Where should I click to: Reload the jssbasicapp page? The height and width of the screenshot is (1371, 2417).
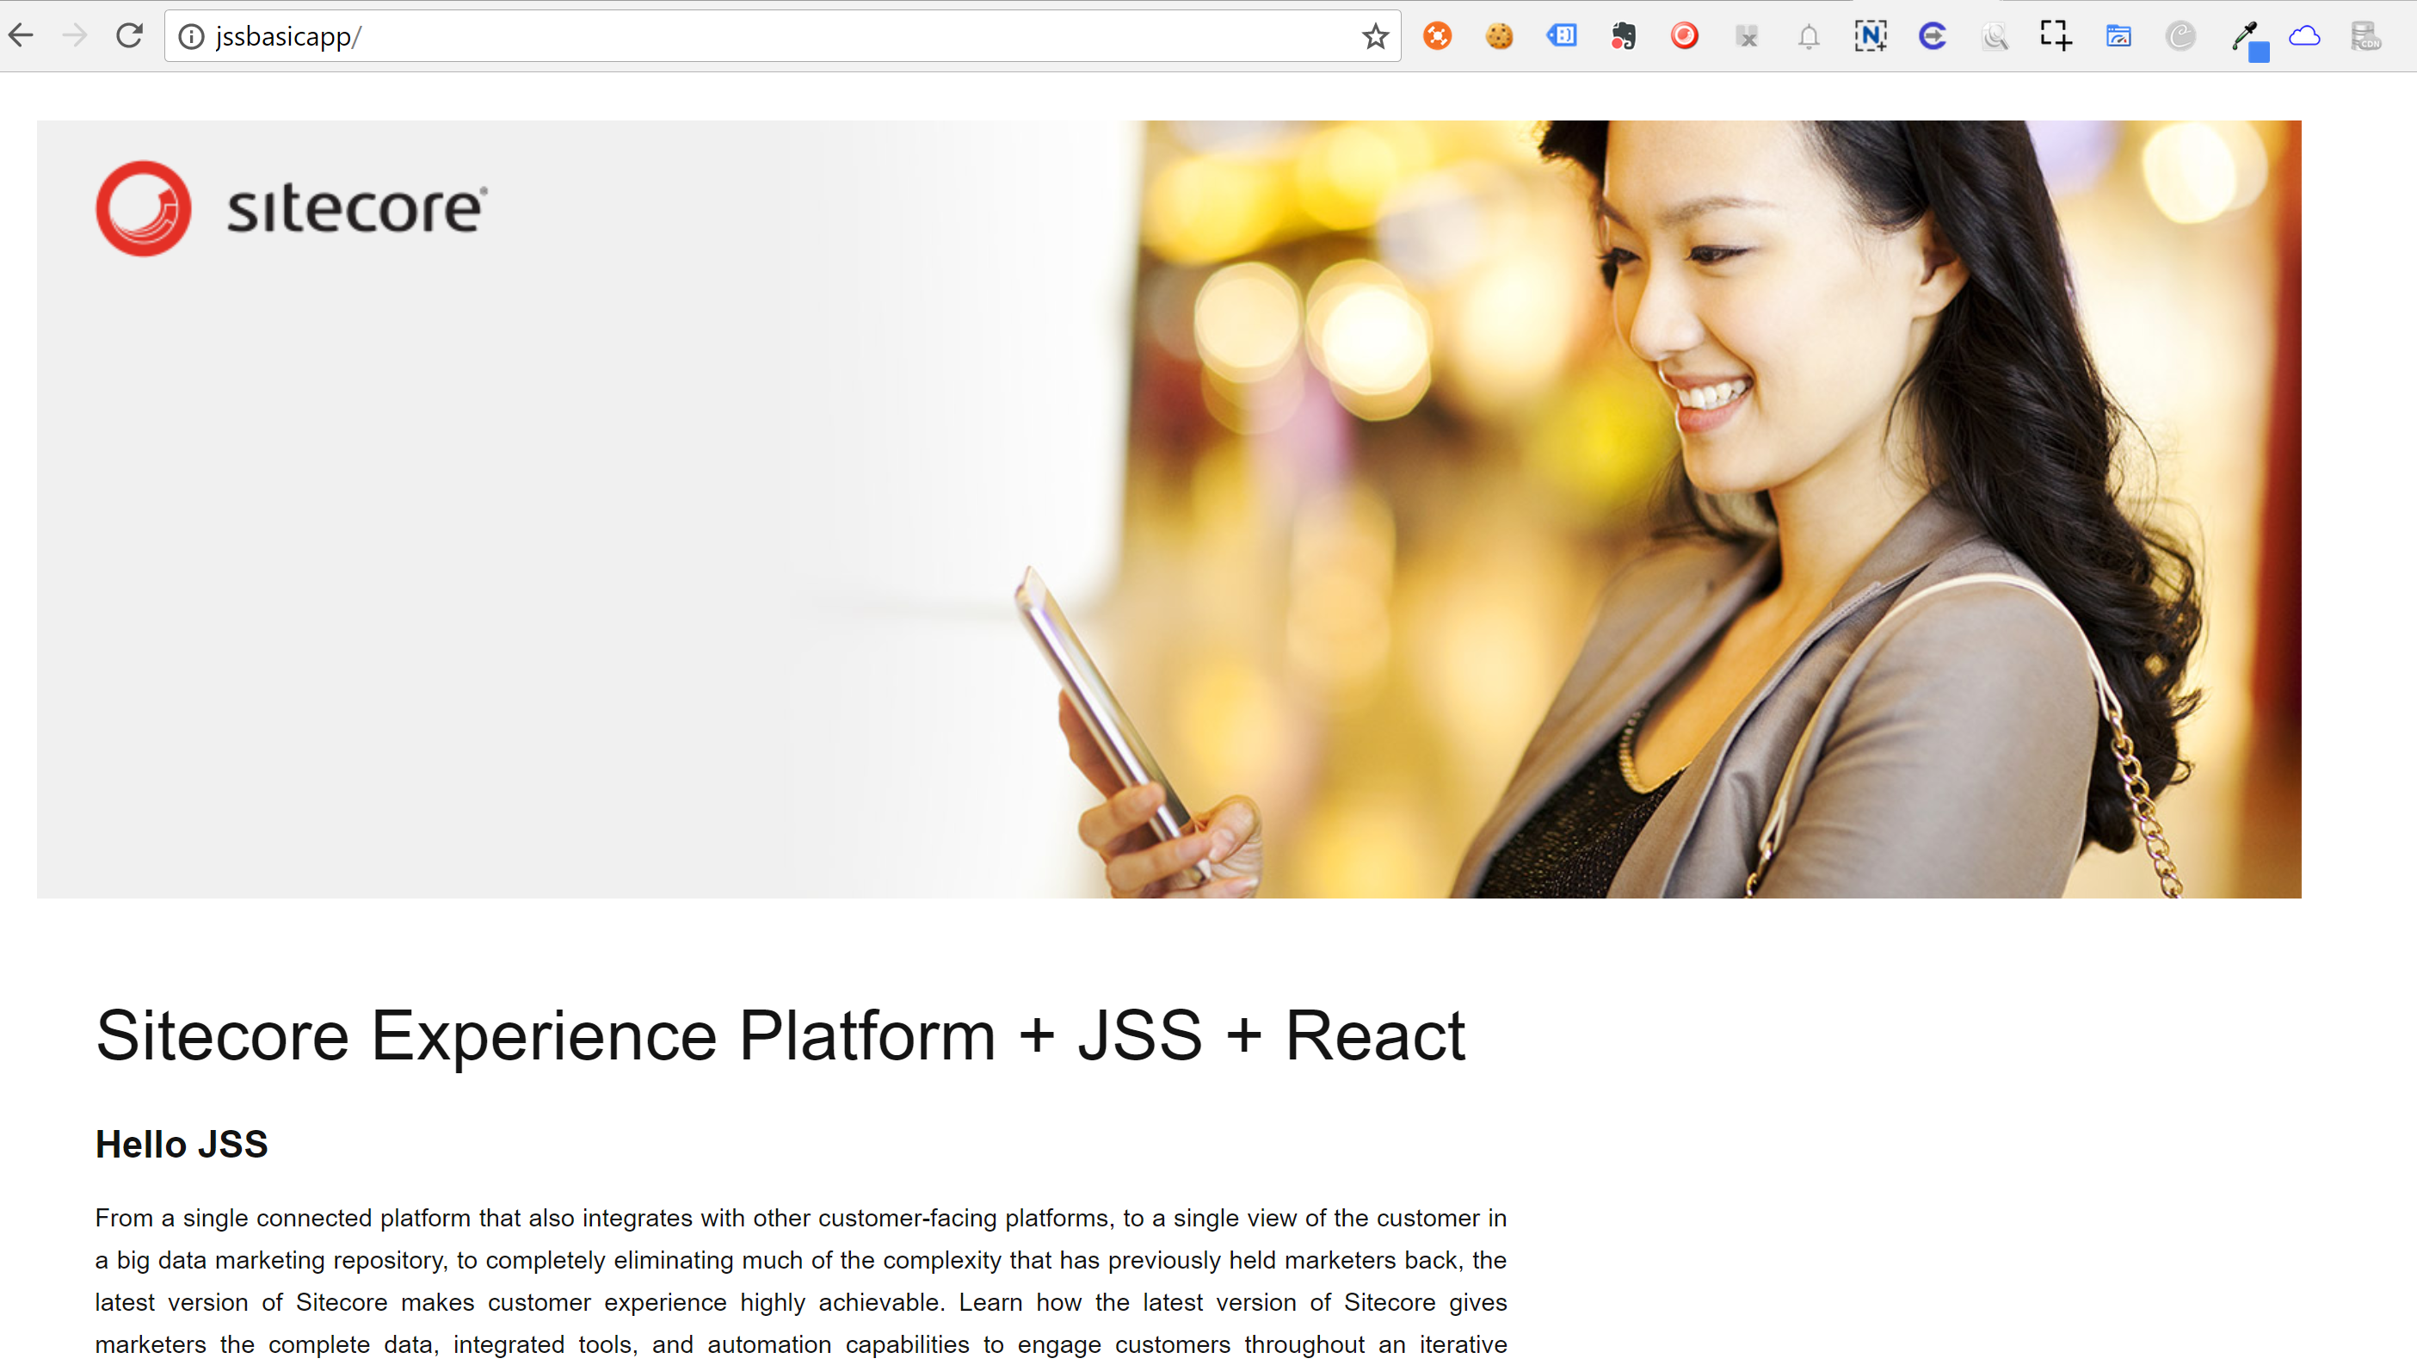(x=129, y=36)
